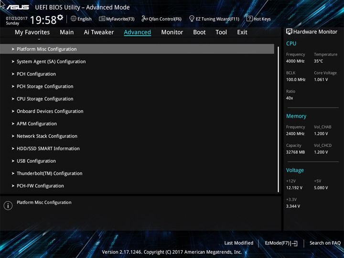The width and height of the screenshot is (344, 258).
Task: Click the memory frequency value 2400 MHz
Action: point(295,133)
